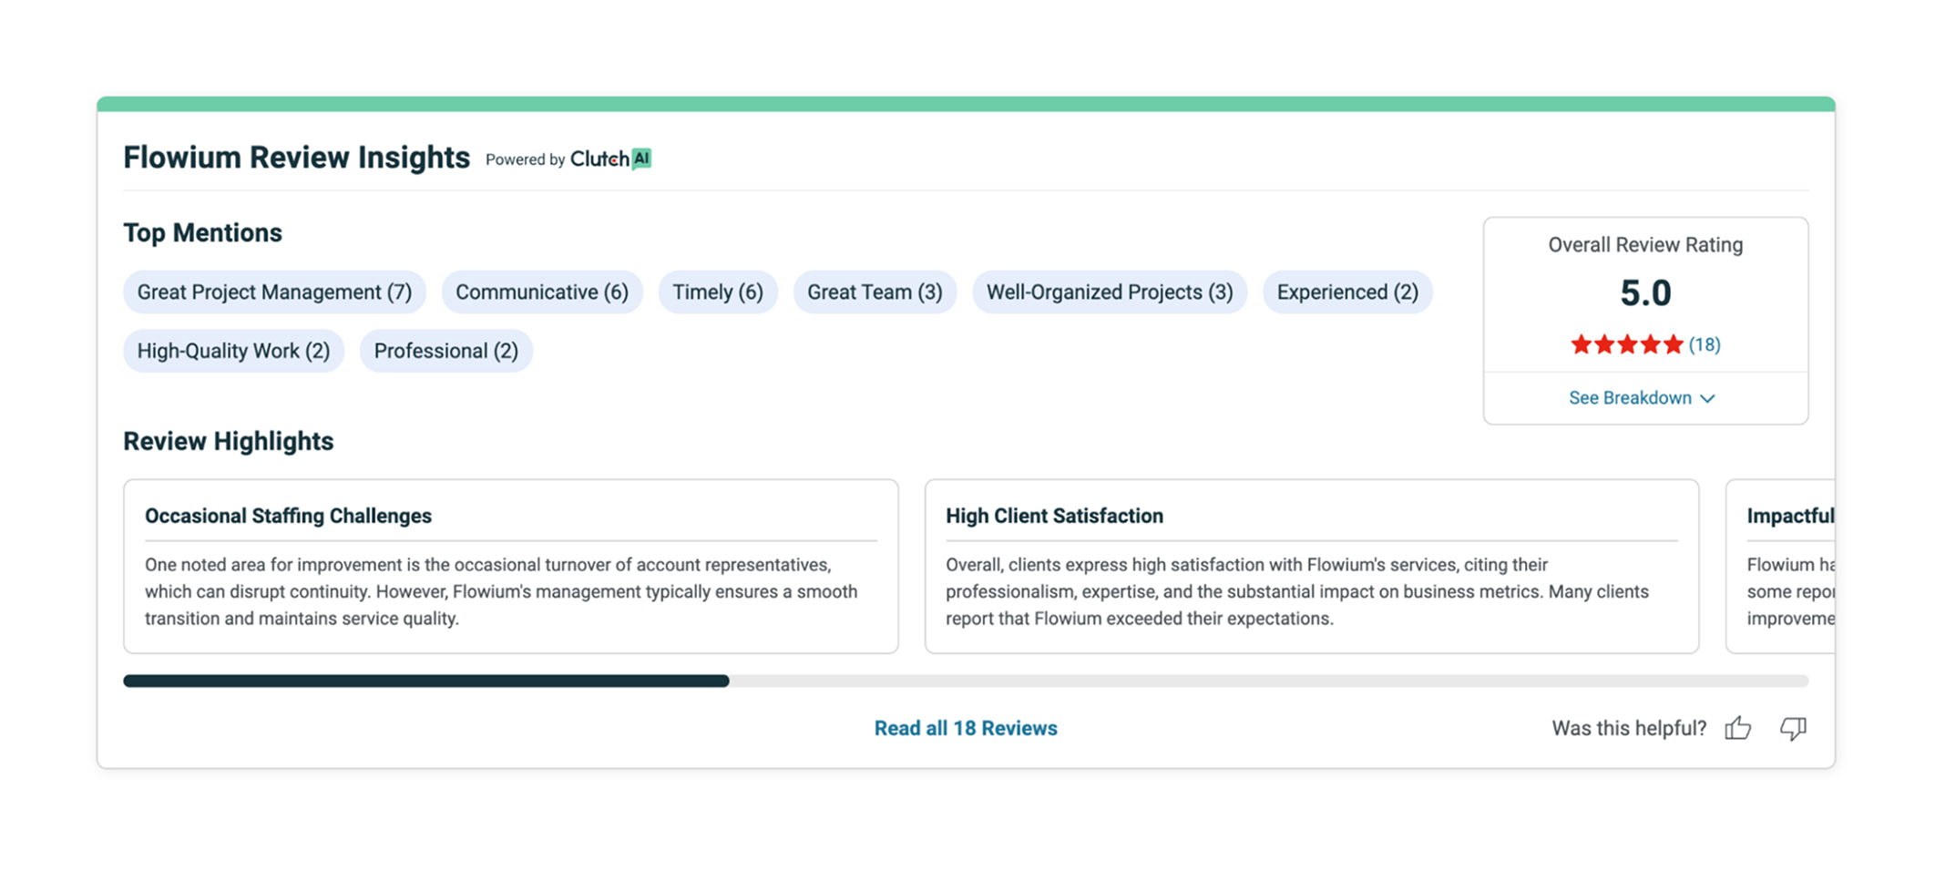
Task: Select the Communicative (6) tag
Action: click(542, 292)
